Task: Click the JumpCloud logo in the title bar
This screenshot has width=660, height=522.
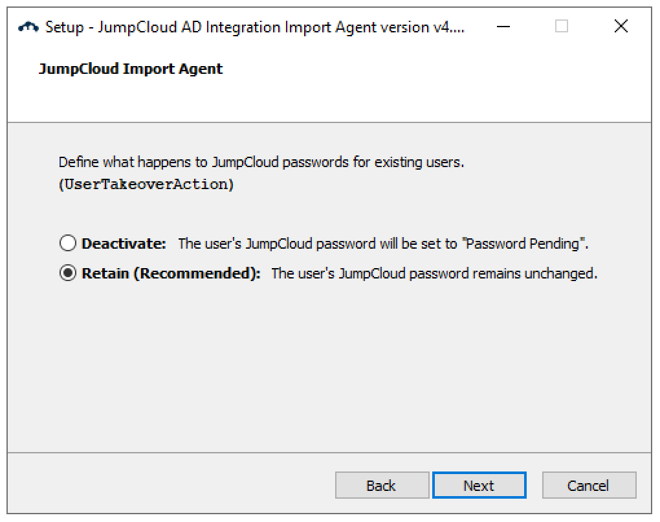Action: pos(29,27)
